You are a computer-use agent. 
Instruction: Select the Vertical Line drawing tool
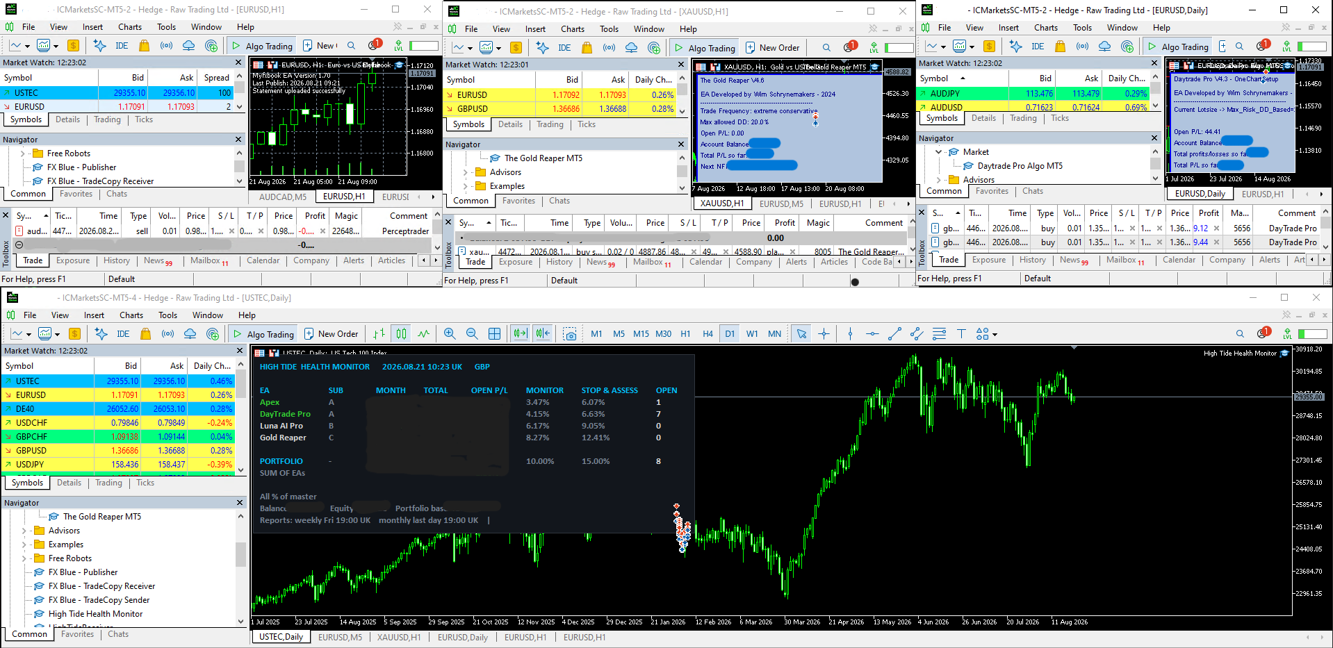[x=850, y=334]
